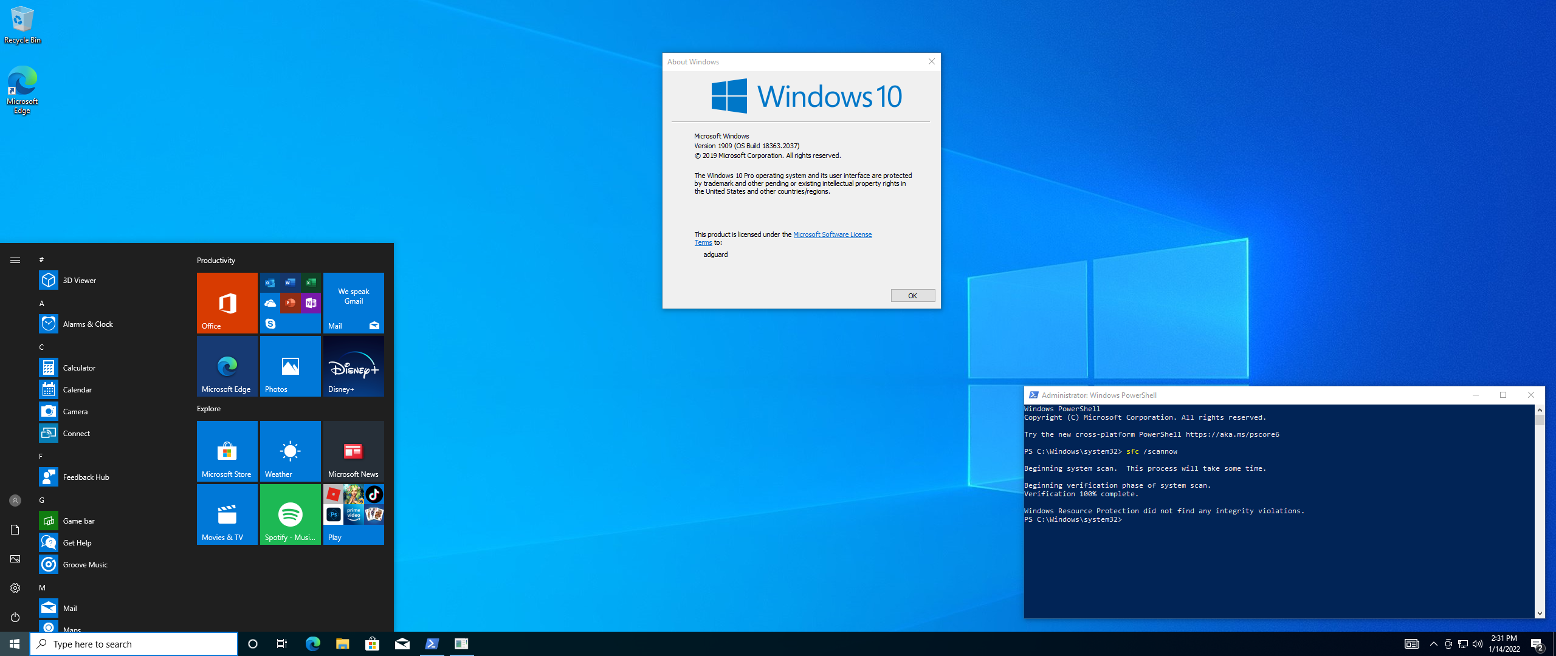Open the Skype icon in Office apps tile
The height and width of the screenshot is (656, 1556).
click(270, 324)
